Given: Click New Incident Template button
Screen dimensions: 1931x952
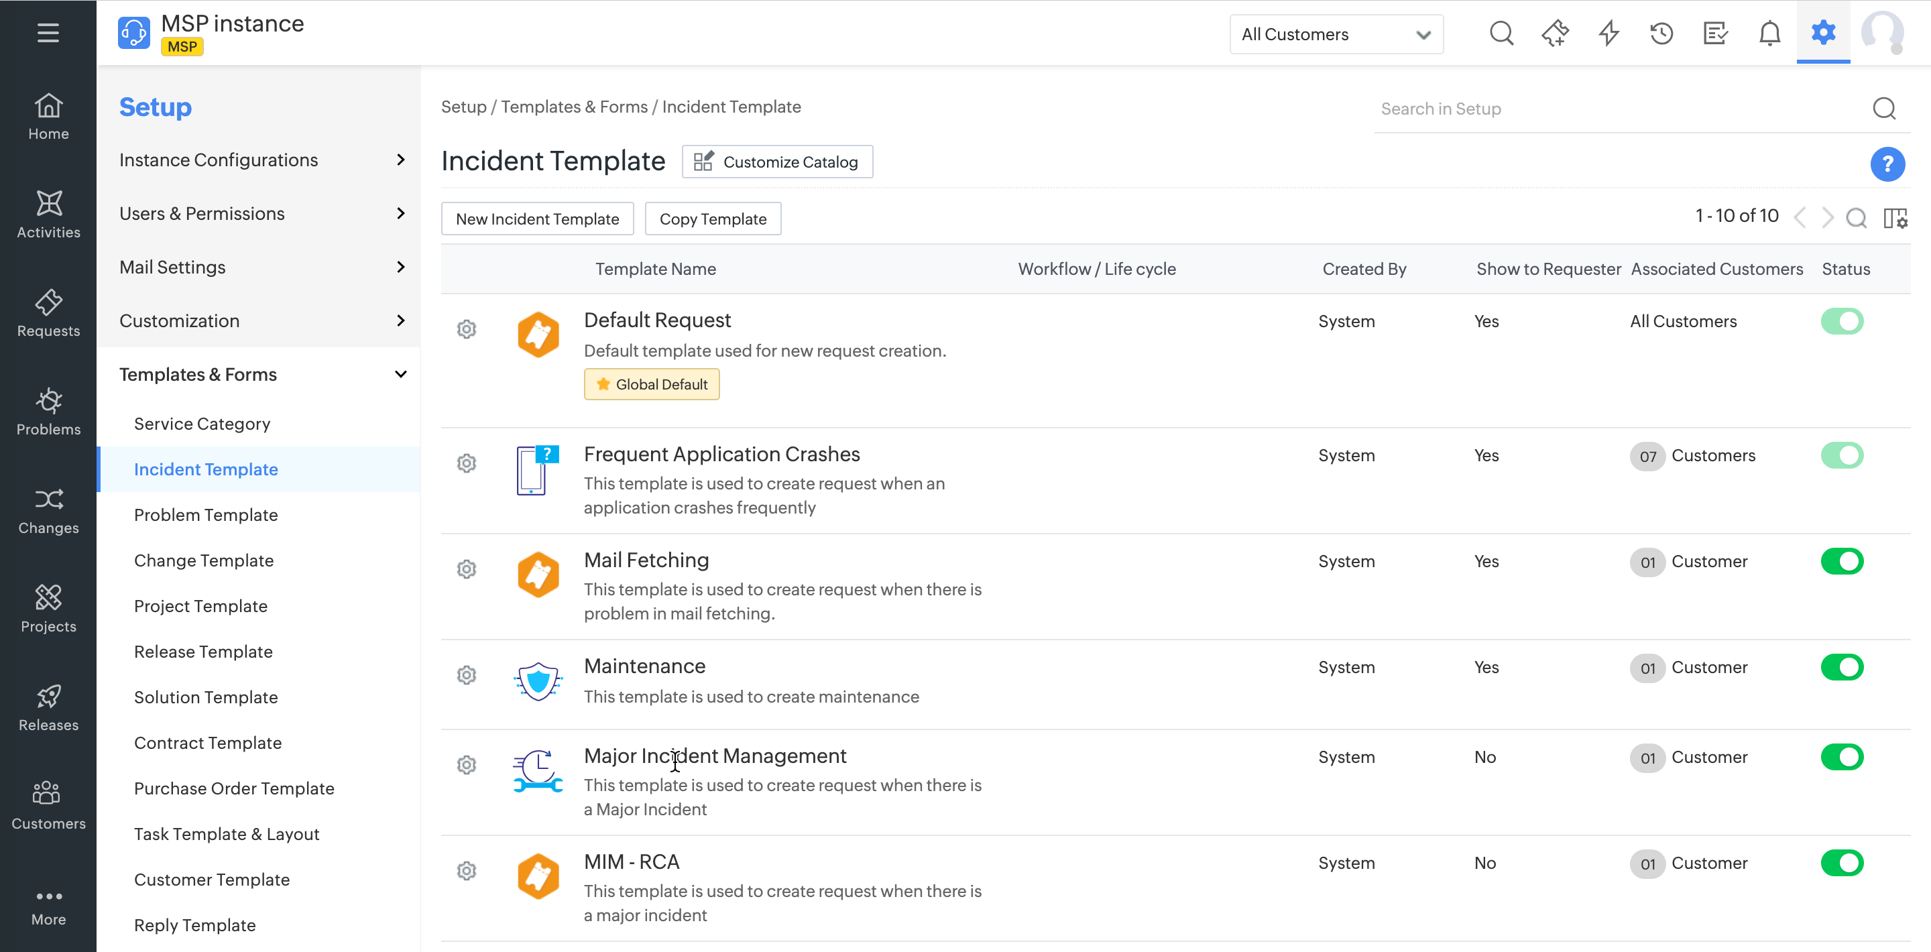Looking at the screenshot, I should click(x=536, y=219).
